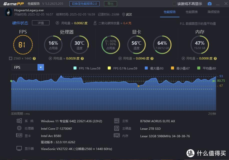Click the 80.75 average value label on chart

[x=221, y=80]
